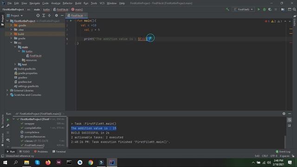Open Project panel settings gear

tap(57, 15)
